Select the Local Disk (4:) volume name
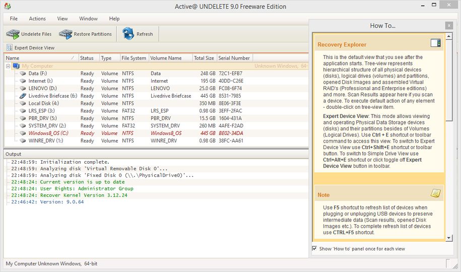This screenshot has height=272, width=461. tap(43, 103)
